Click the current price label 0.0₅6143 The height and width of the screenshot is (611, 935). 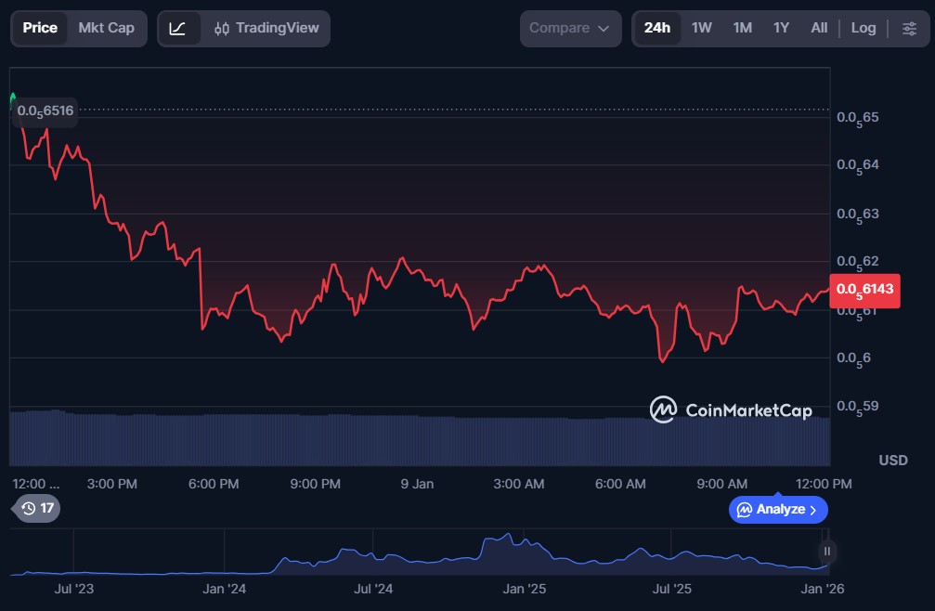point(864,290)
